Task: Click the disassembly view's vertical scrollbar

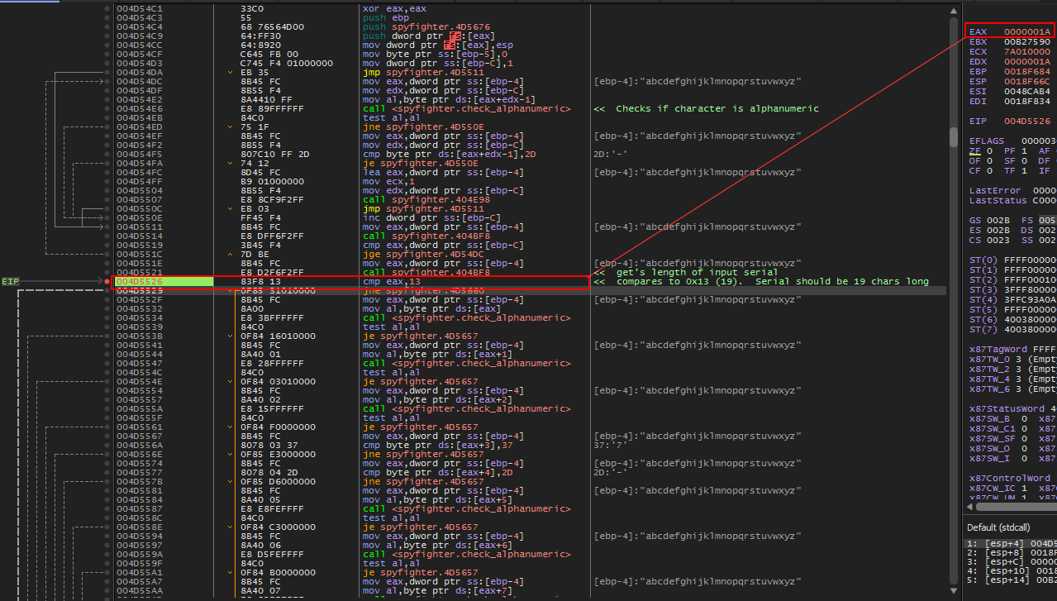Action: point(953,300)
